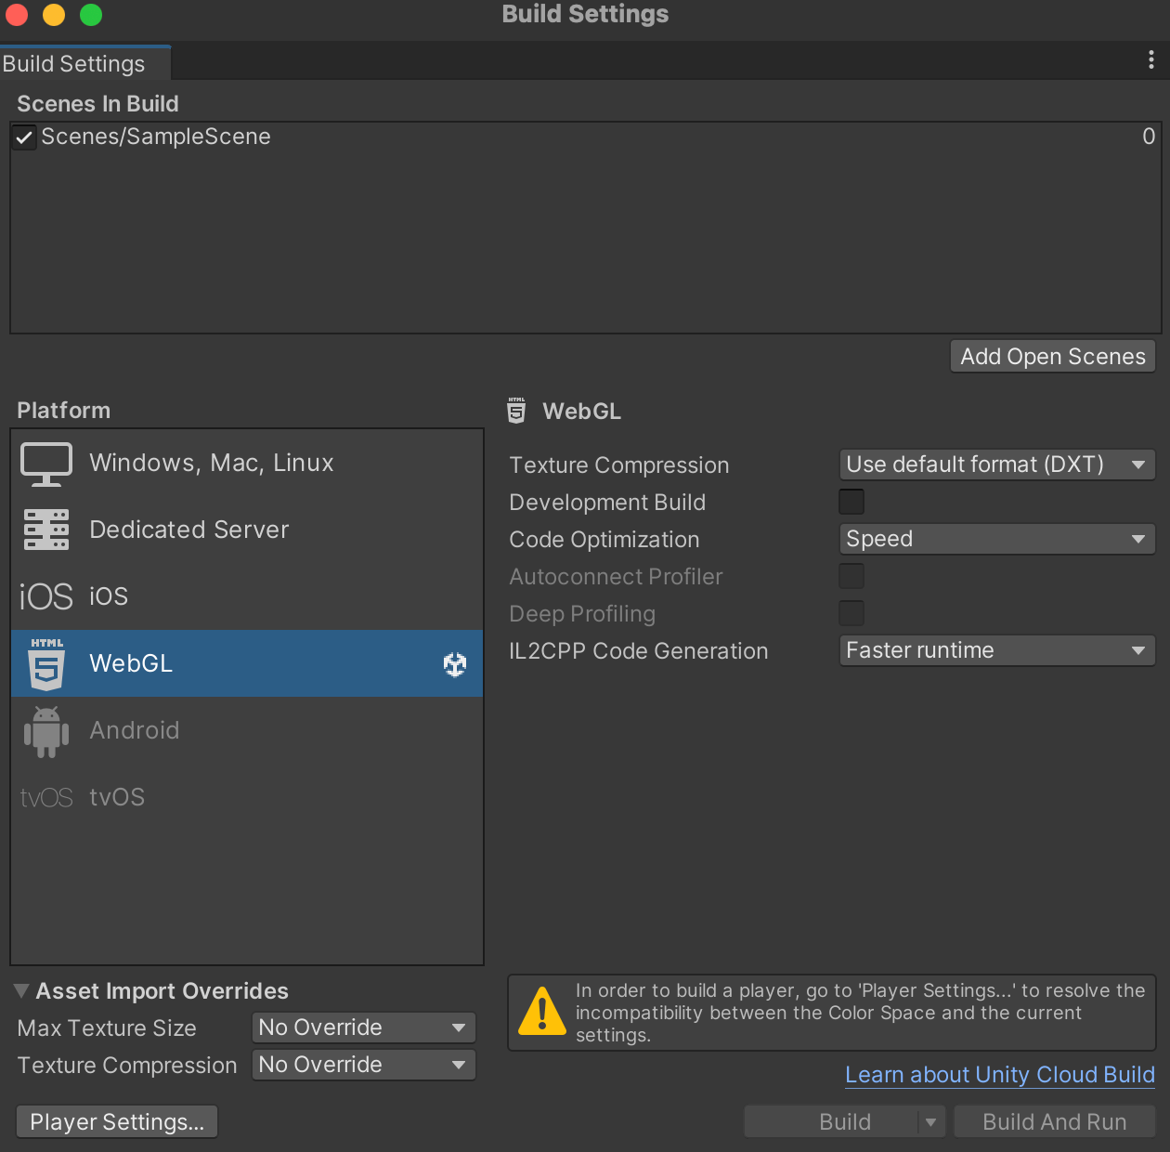Select the Scenes/SampleScene row text

pos(156,137)
